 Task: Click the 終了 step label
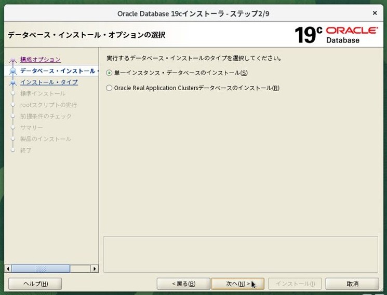tap(26, 150)
